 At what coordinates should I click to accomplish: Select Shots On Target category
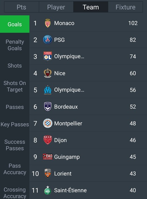tap(15, 86)
